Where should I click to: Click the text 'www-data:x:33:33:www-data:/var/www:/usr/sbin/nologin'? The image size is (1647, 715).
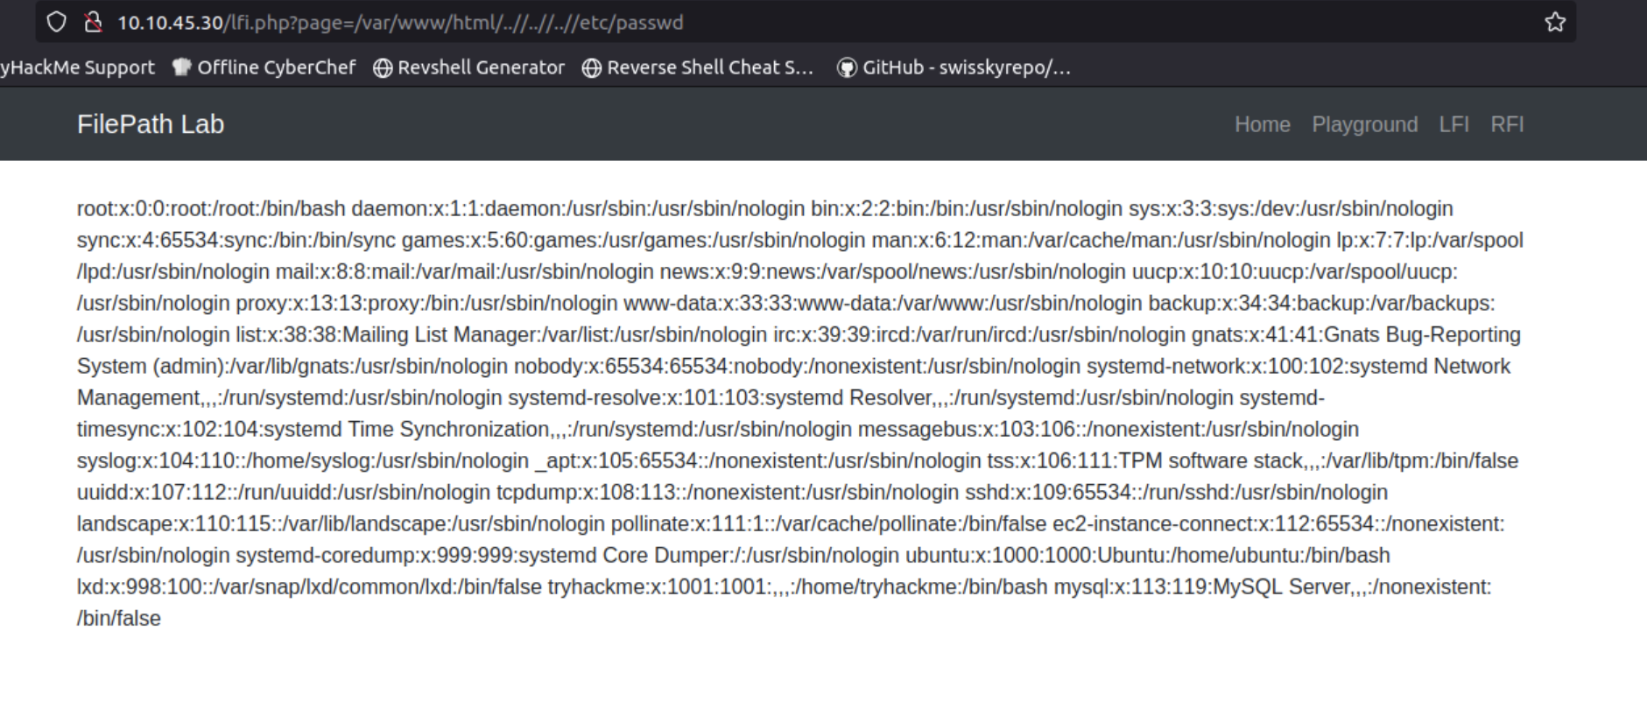point(883,303)
